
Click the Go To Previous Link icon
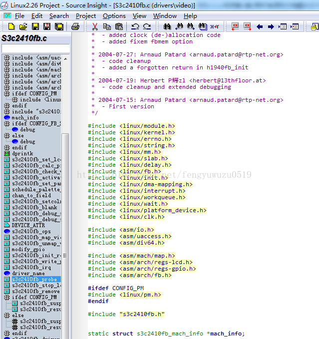[235, 26]
